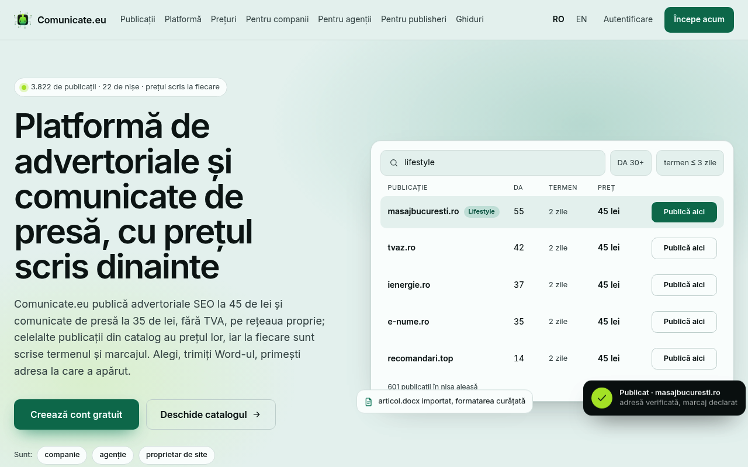Click Publică aici for masajbucuresti.ro
748x467 pixels.
(684, 212)
